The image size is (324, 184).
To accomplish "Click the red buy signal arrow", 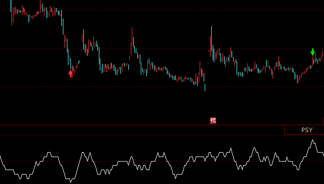I will coord(71,73).
